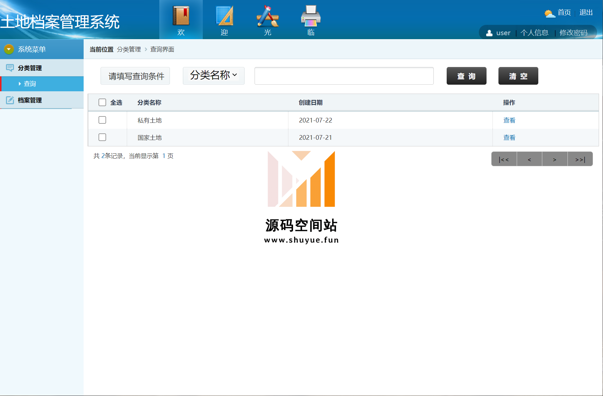Click the query text input field
This screenshot has width=603, height=396.
coord(344,76)
